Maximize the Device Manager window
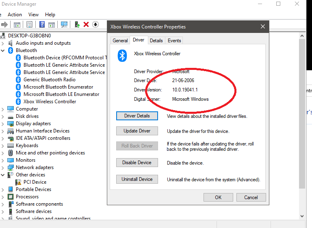The width and height of the screenshot is (312, 228). coord(278,4)
